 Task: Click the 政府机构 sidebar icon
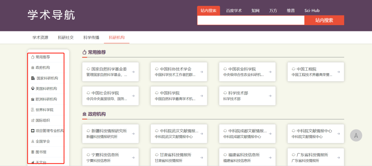tap(33, 68)
